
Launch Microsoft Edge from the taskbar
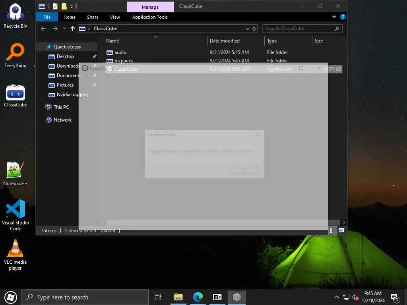pyautogui.click(x=198, y=297)
